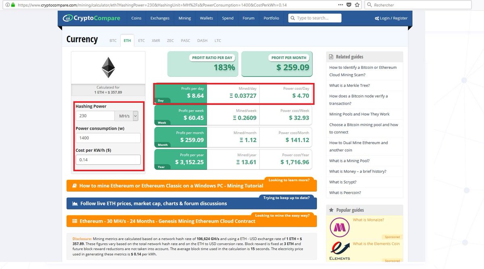Bookmark this page with the star icon

click(x=358, y=5)
